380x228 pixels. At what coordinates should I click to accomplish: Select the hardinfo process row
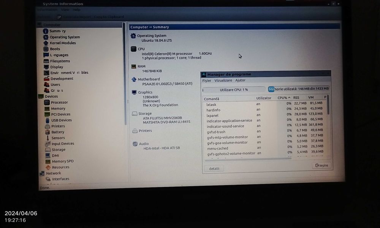(264, 109)
